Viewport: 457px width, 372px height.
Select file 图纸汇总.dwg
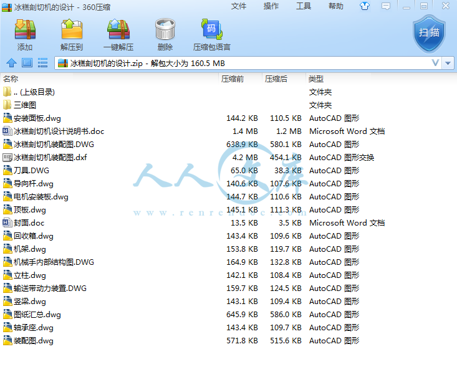click(x=37, y=315)
